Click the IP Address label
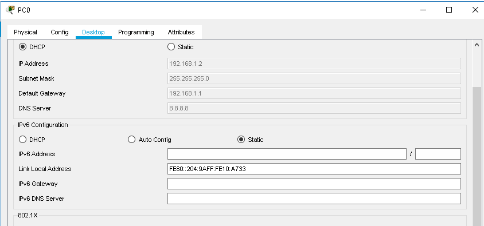The image size is (484, 226). pyautogui.click(x=33, y=64)
